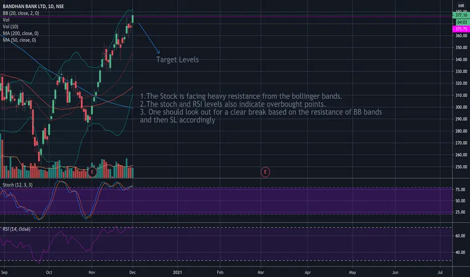Select the MA (200, close, 0) indicator label

click(20, 33)
